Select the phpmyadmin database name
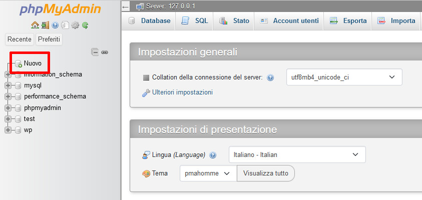This screenshot has width=422, height=200. pos(42,108)
